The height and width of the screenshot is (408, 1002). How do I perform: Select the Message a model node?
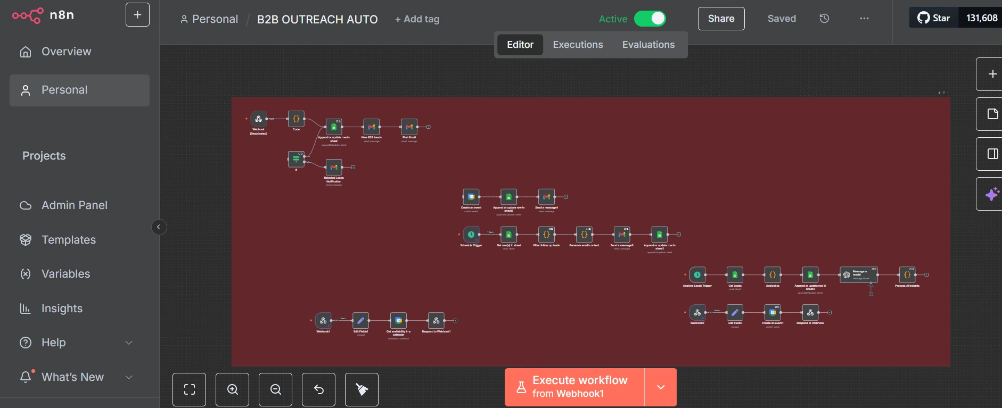point(858,274)
